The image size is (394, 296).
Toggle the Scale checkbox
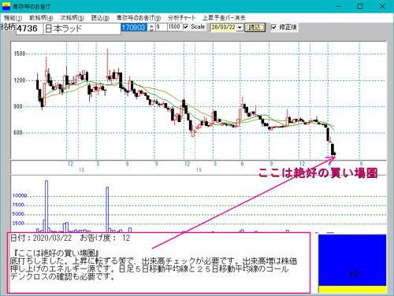[x=186, y=27]
